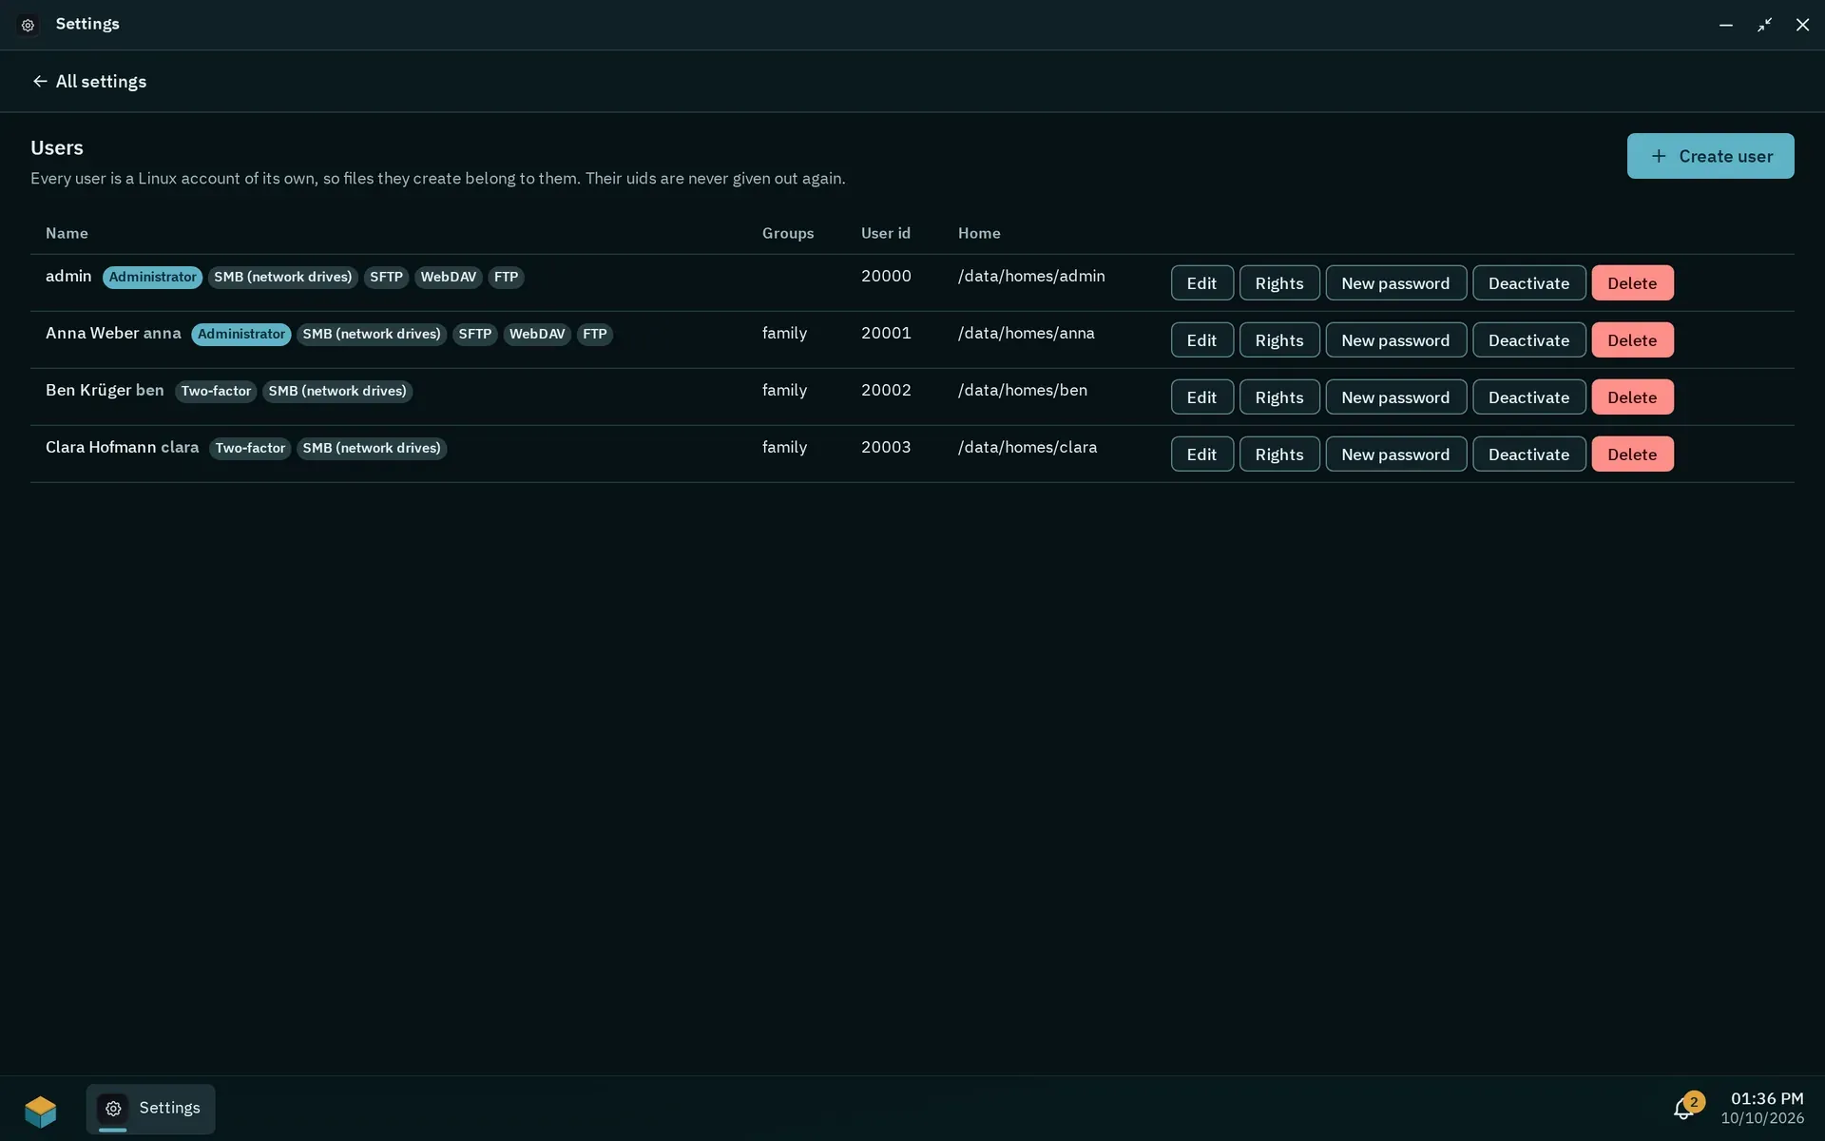
Task: Go back to All settings
Action: 89,82
